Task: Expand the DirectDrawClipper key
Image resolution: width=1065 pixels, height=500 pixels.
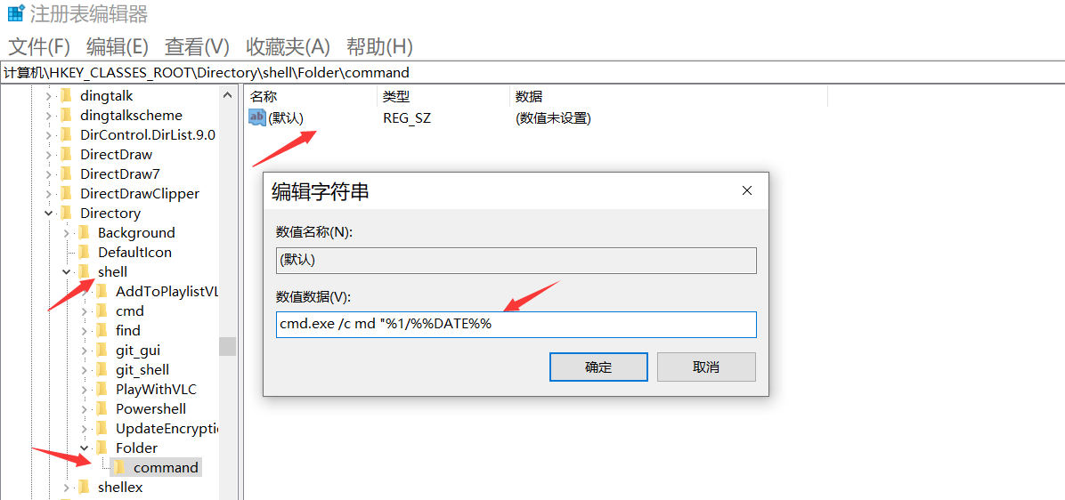Action: 48,193
